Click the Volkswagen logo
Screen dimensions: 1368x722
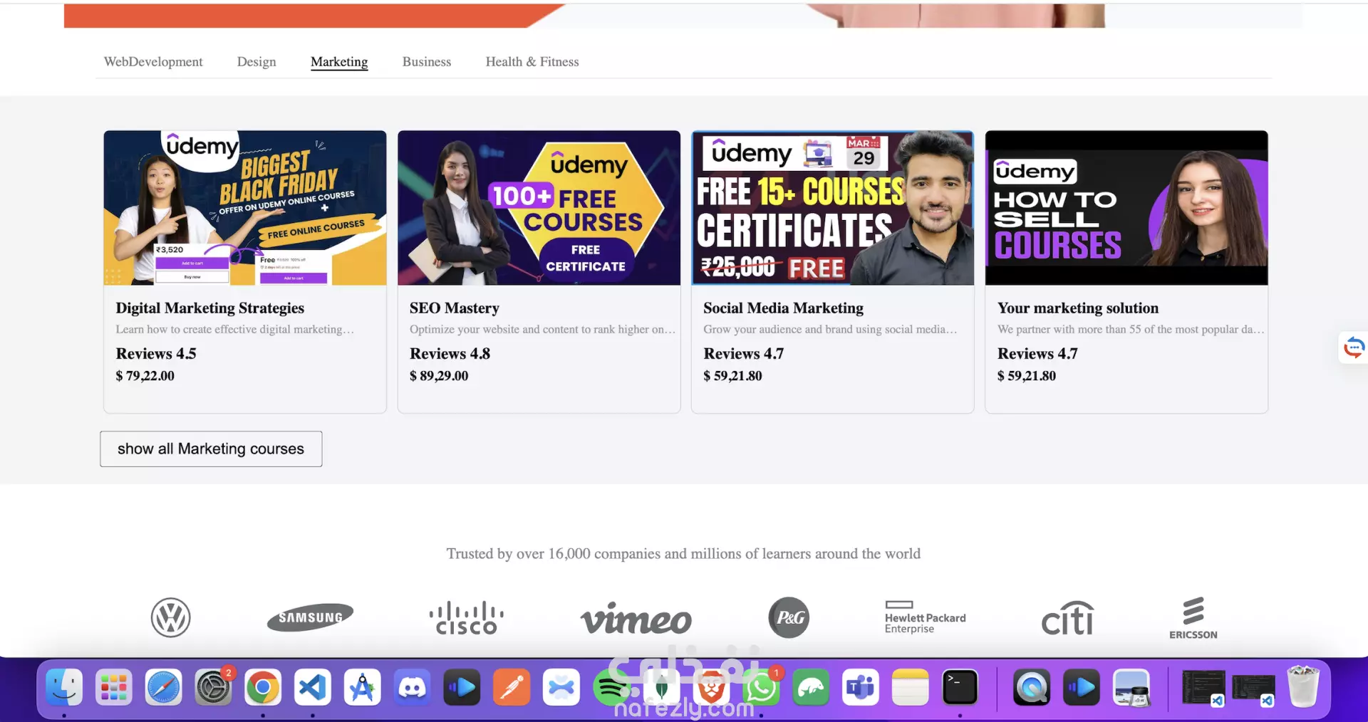171,617
